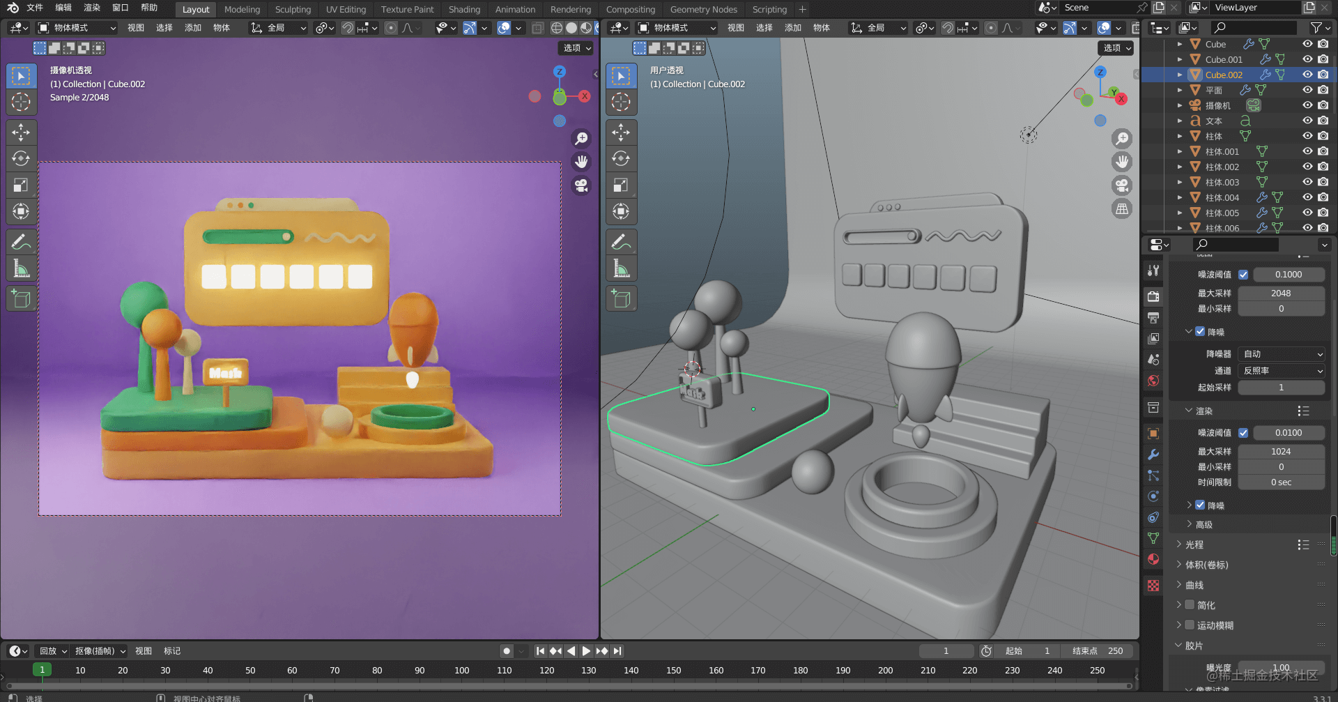Switch to the Shading workspace tab
The image size is (1338, 702).
[x=464, y=10]
